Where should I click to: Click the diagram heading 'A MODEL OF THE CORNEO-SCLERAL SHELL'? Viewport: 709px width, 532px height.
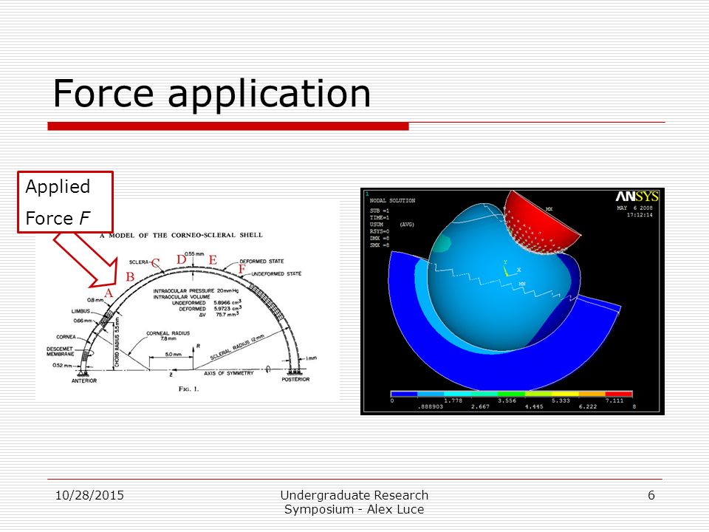click(x=182, y=235)
